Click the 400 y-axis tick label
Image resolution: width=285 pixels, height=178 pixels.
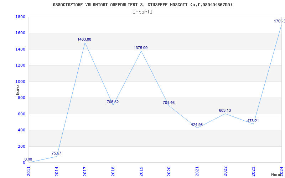pyautogui.click(x=21, y=130)
